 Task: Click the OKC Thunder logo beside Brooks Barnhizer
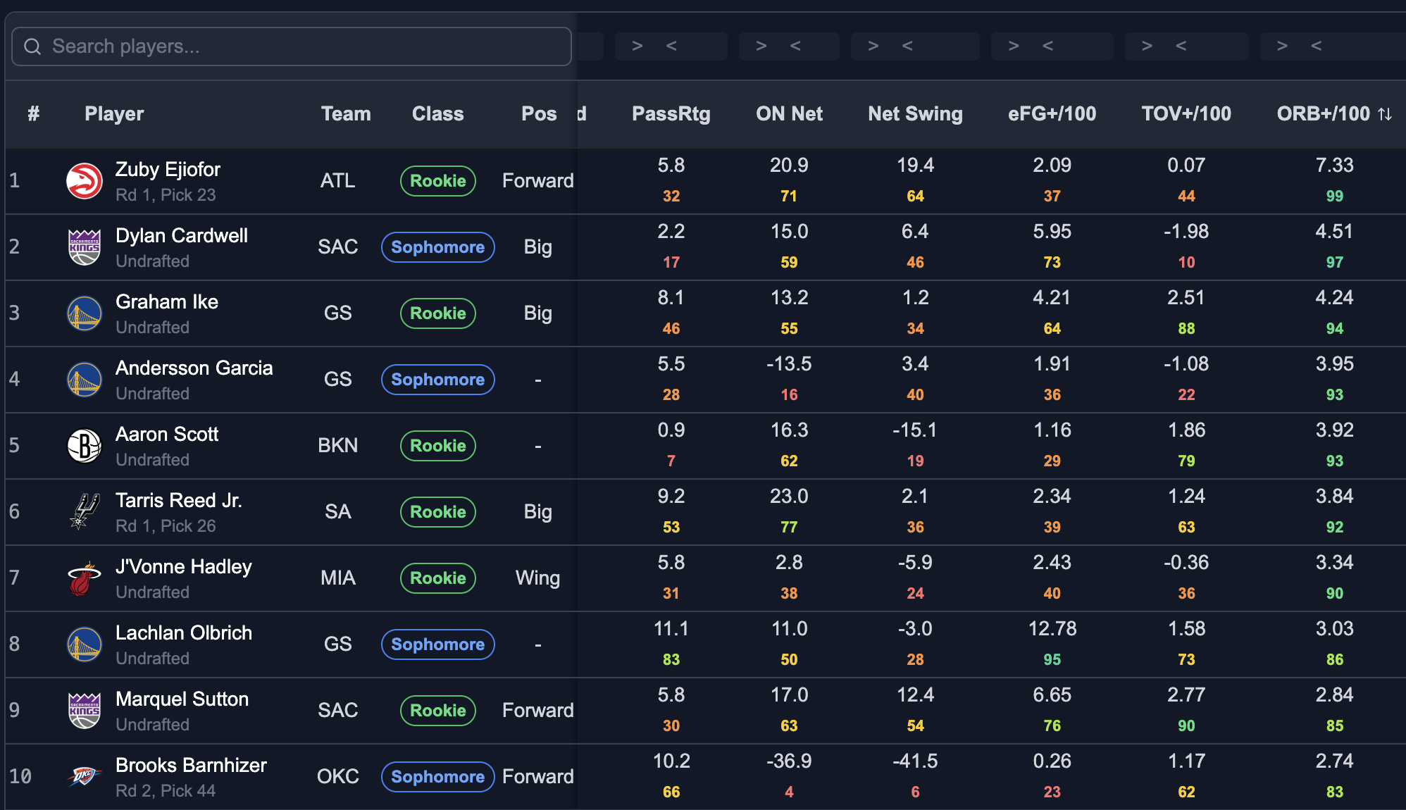[x=84, y=777]
